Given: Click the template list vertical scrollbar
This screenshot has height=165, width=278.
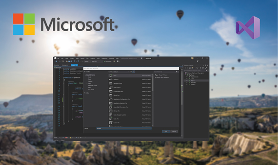Looking at the screenshot, I should 153,100.
